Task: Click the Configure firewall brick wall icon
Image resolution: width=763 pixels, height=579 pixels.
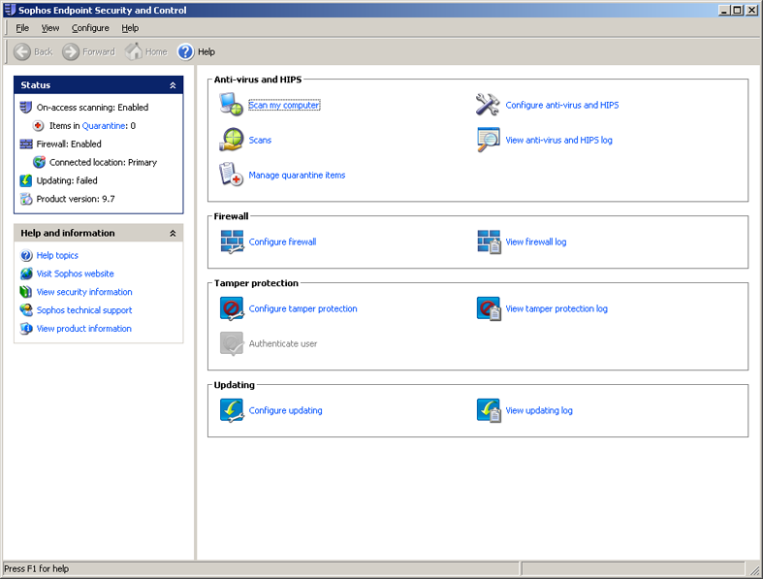Action: click(231, 241)
